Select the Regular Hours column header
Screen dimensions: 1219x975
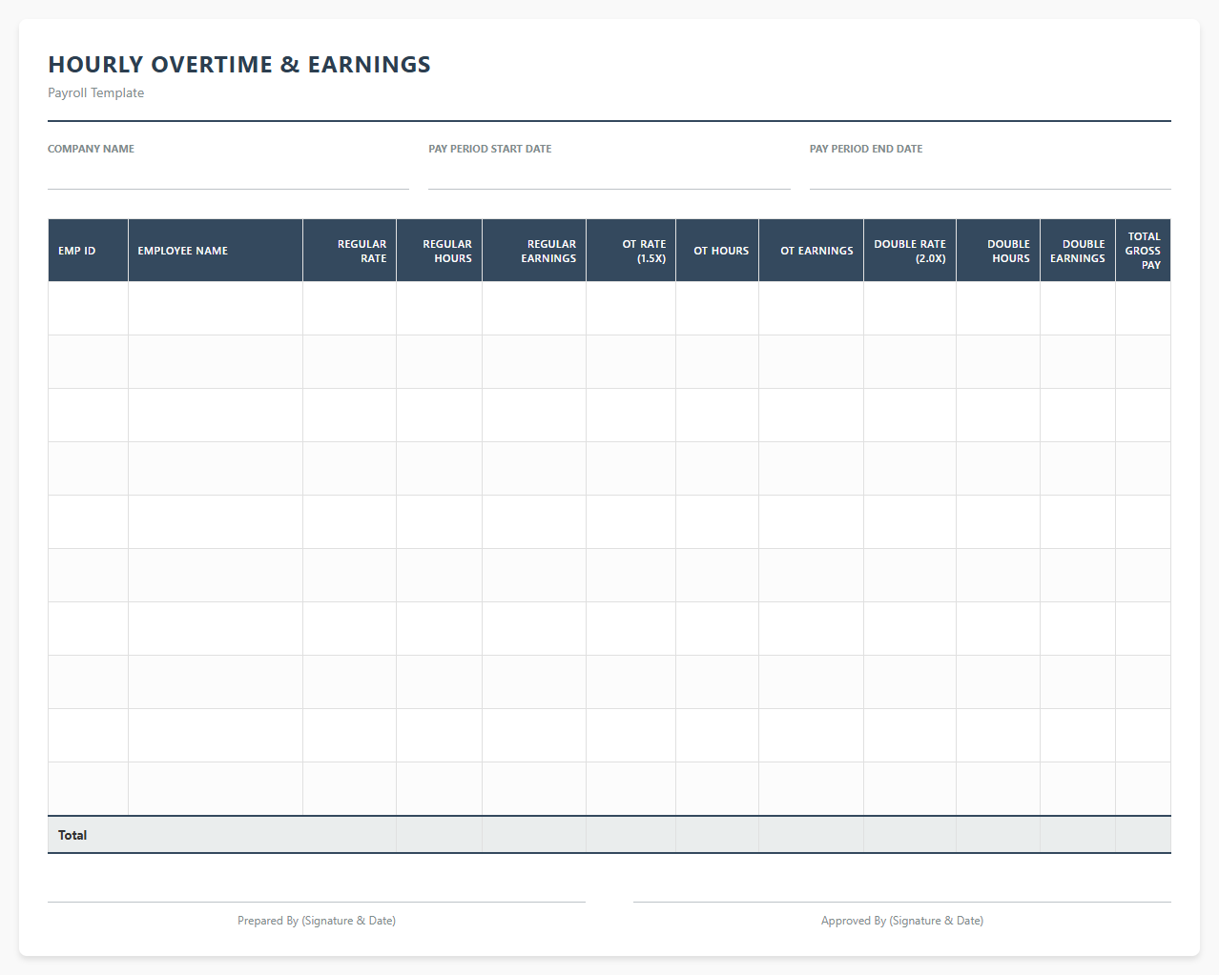(440, 251)
